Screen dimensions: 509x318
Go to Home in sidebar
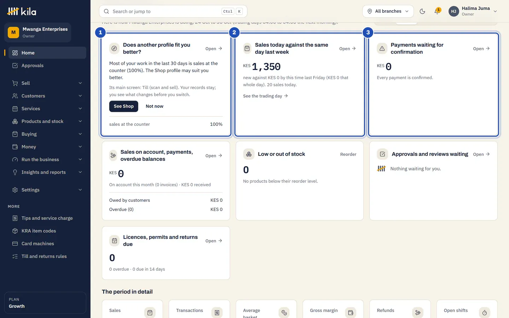pos(47,53)
